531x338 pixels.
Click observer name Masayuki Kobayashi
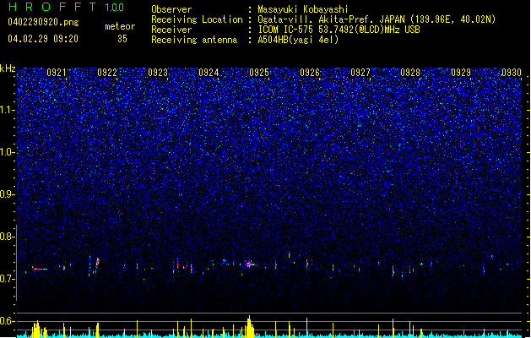(303, 9)
